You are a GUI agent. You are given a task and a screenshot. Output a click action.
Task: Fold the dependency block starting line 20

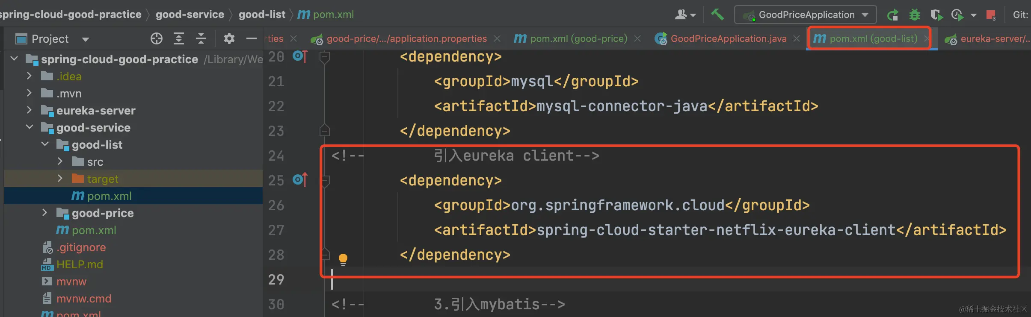point(325,57)
